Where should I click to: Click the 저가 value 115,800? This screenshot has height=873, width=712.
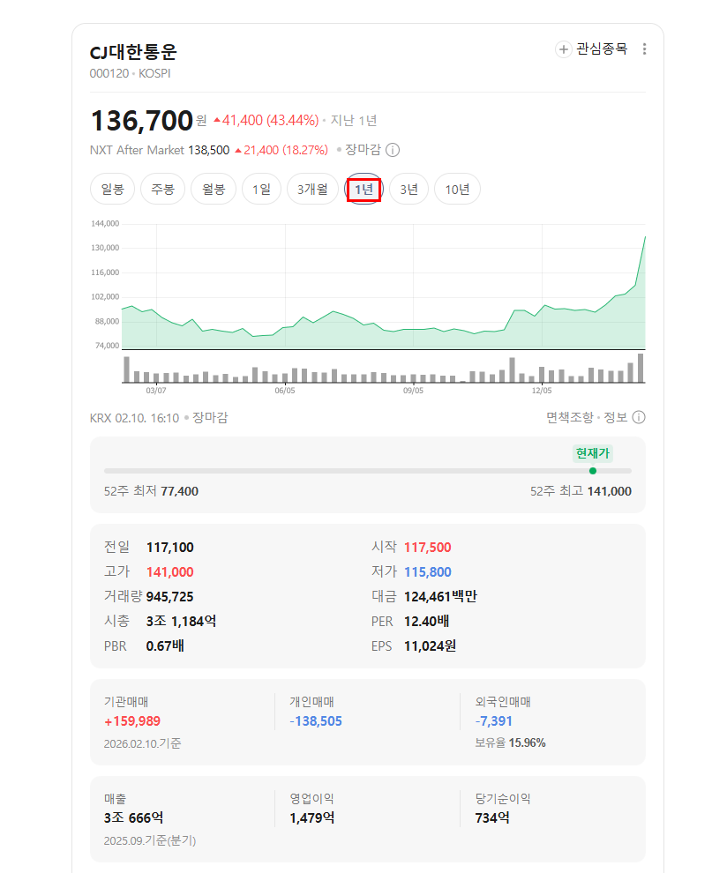tap(427, 571)
